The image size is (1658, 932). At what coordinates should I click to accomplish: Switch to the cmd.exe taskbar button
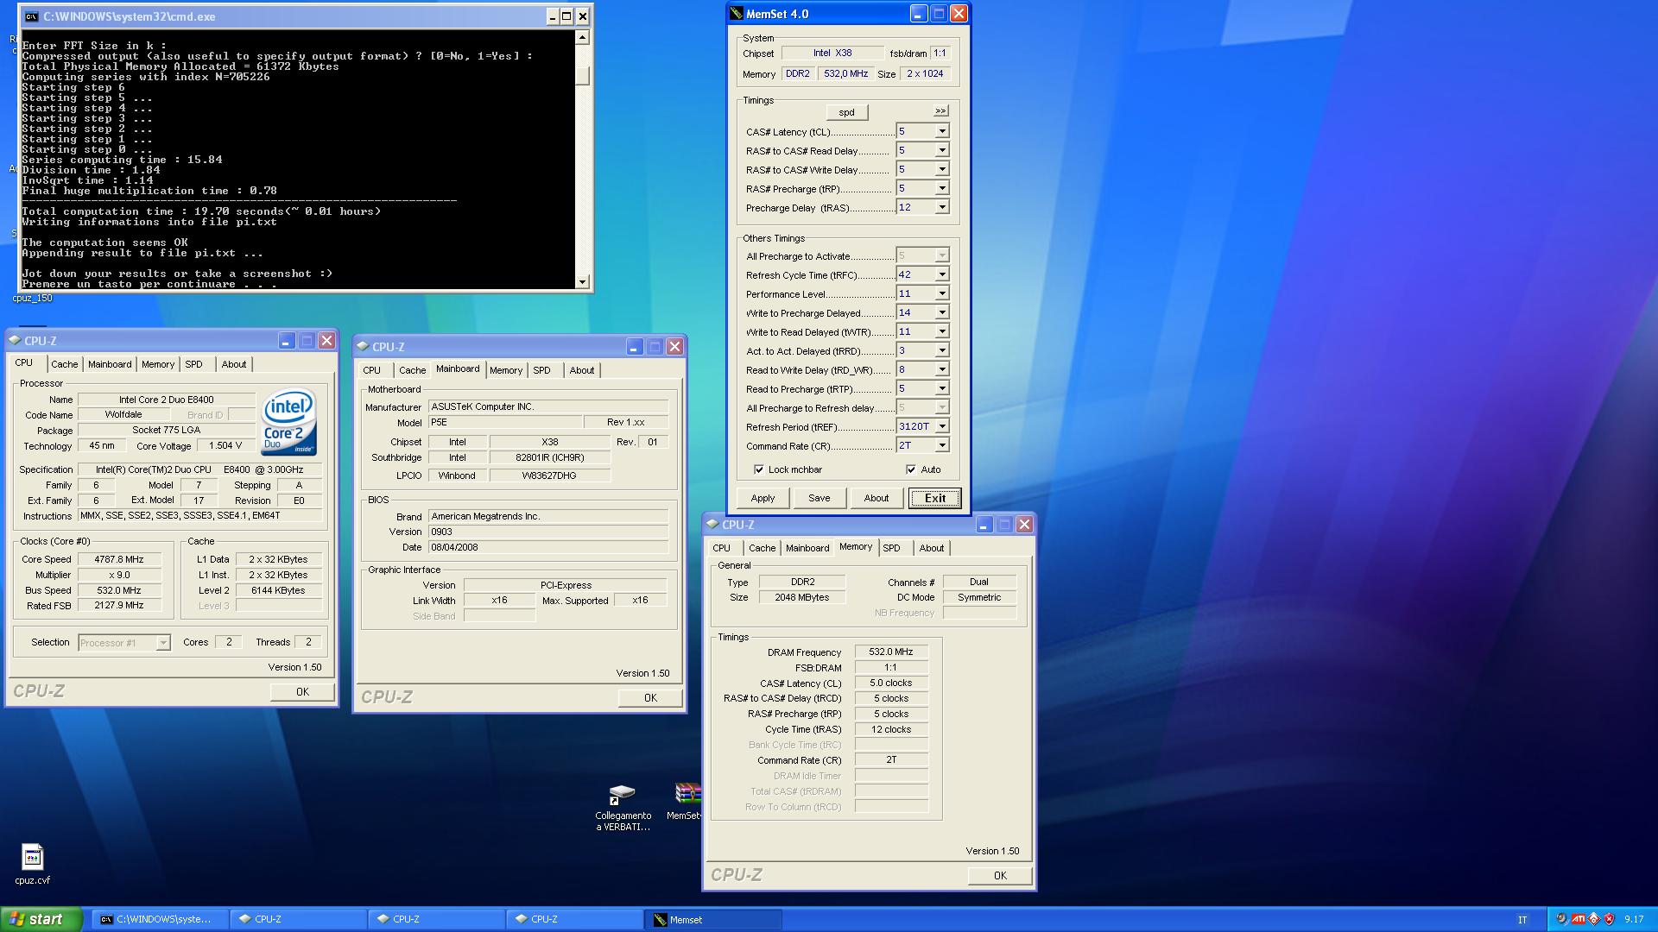pos(161,919)
